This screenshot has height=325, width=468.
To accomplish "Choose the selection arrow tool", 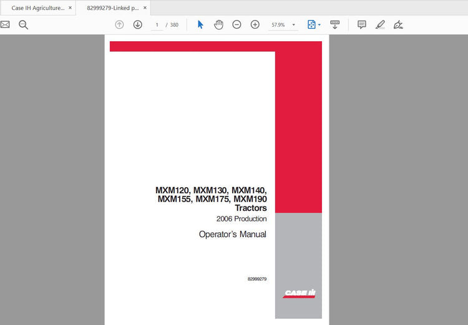I will pos(200,24).
